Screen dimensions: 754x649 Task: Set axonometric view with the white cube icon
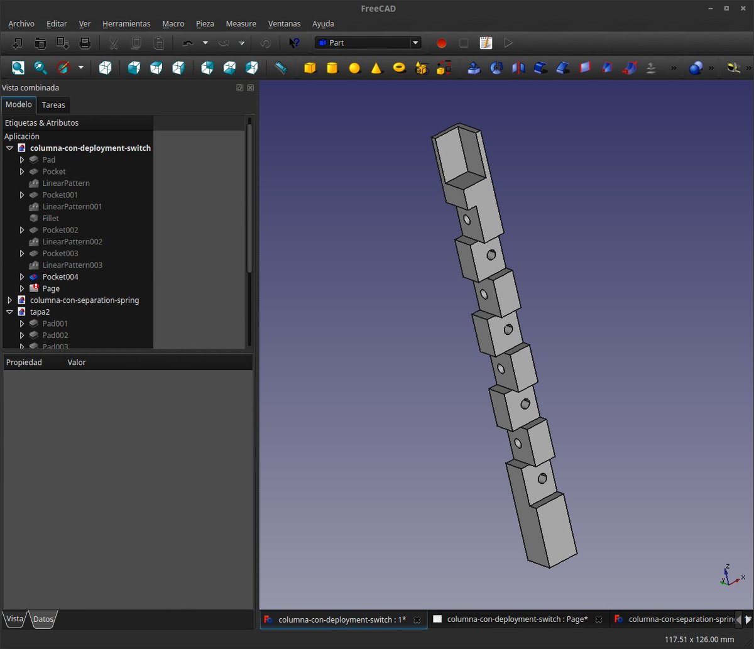tap(105, 67)
